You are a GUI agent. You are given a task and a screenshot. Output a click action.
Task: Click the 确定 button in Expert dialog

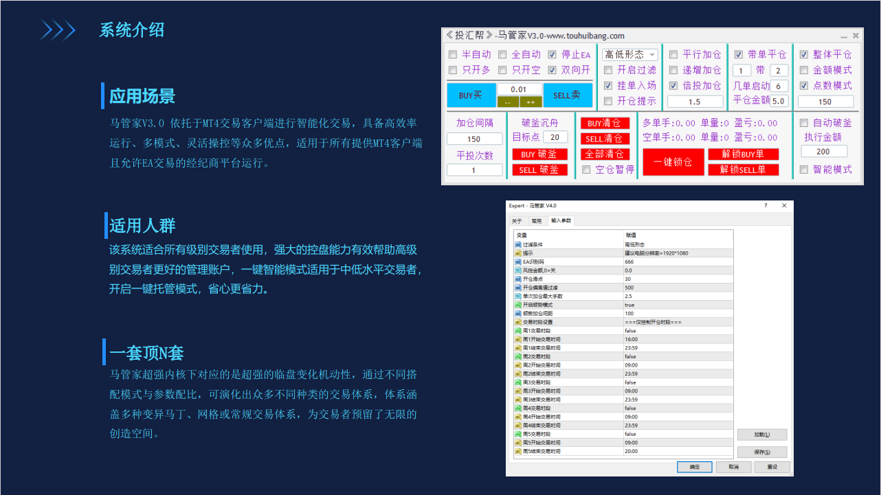point(694,467)
